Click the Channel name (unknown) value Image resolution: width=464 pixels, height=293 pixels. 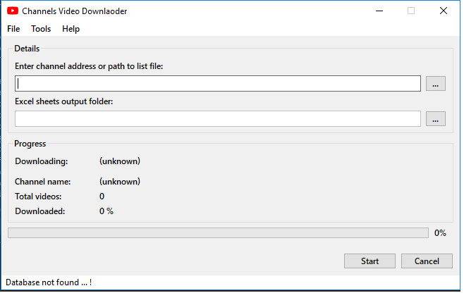(120, 182)
